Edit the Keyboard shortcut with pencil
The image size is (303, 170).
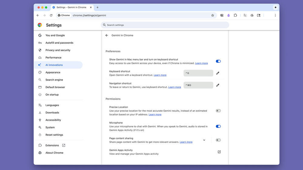(218, 73)
